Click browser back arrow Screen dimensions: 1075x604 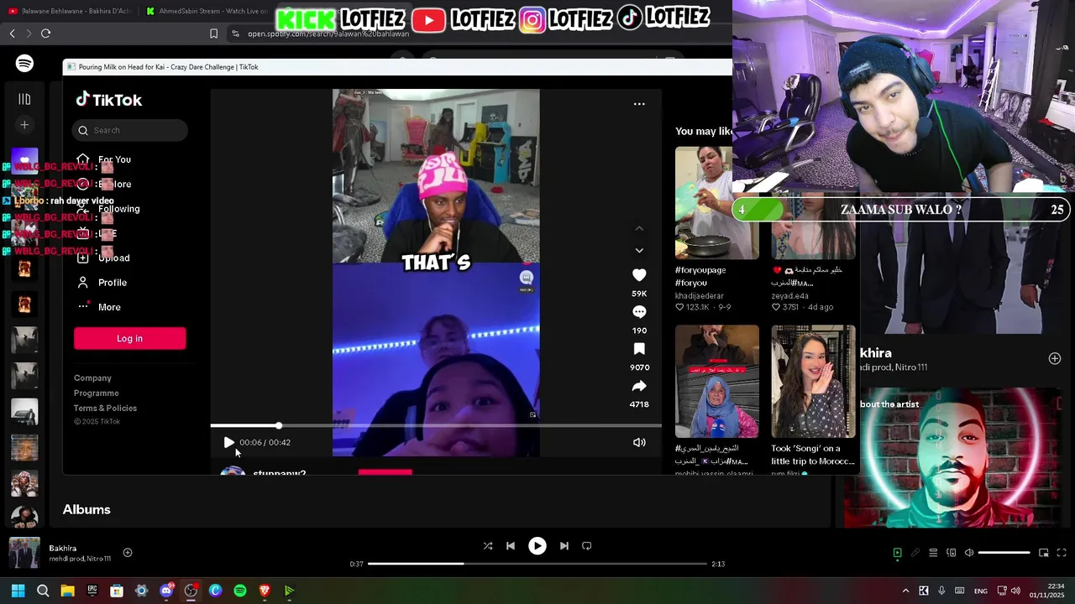(x=13, y=34)
